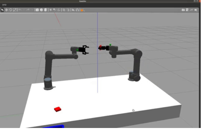Screen dimensions: 201x130
Task: Undo the last action
Action: tap(20, 10)
